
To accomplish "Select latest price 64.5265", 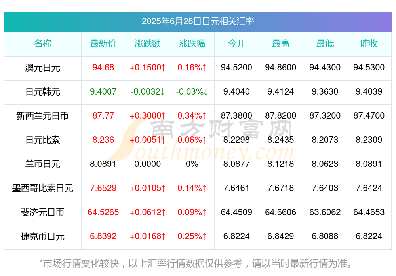I will [103, 212].
